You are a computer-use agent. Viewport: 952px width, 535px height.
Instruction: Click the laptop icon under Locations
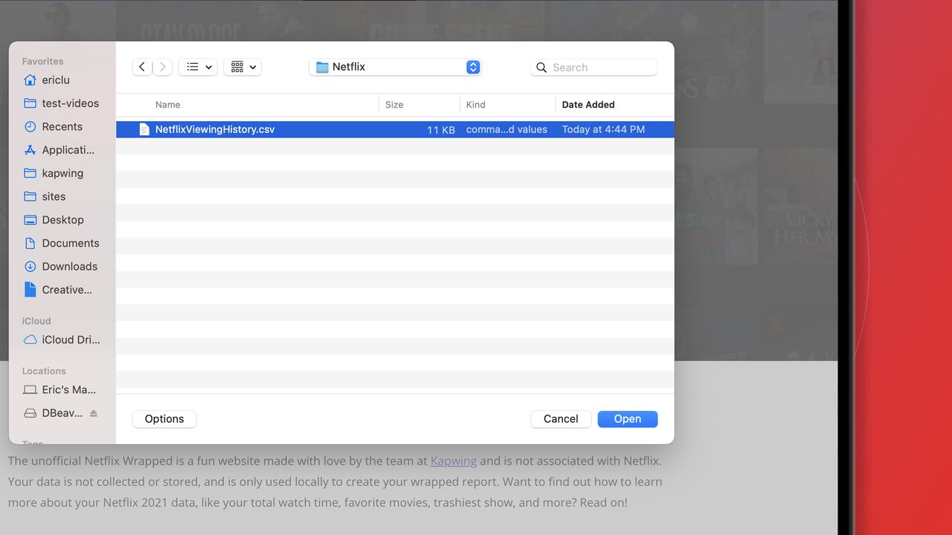click(30, 389)
